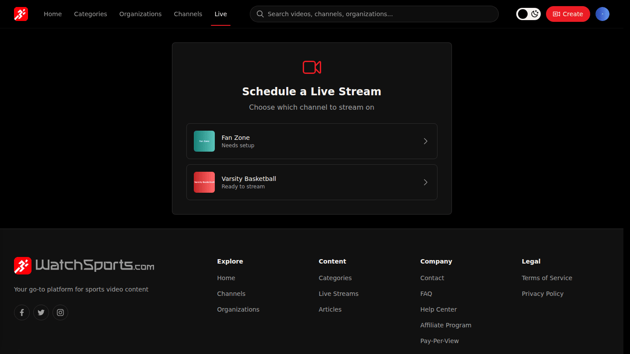Screen dimensions: 630x354
Task: Open the Pay-Per-View link
Action: (x=440, y=341)
